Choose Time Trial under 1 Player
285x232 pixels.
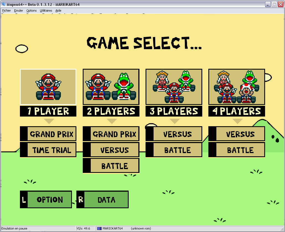point(48,150)
